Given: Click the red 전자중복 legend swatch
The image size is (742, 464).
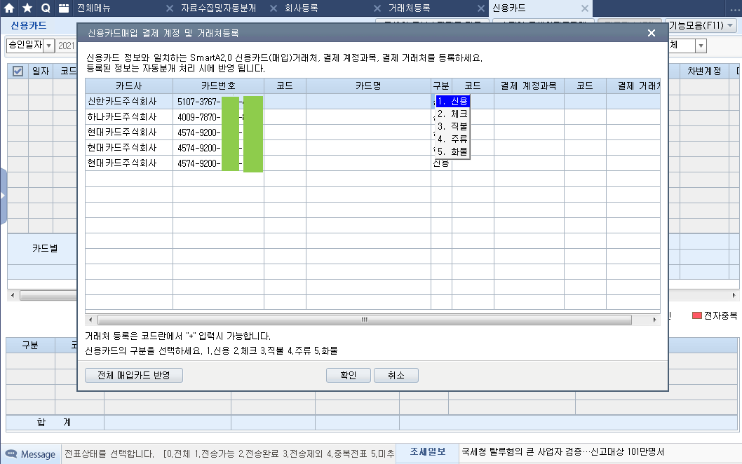Looking at the screenshot, I should pos(696,315).
